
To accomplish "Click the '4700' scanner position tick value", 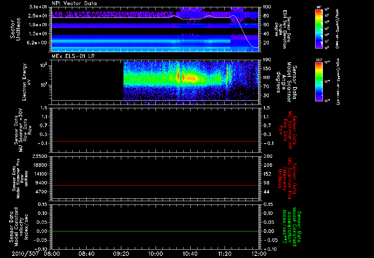I will pyautogui.click(x=41, y=192).
